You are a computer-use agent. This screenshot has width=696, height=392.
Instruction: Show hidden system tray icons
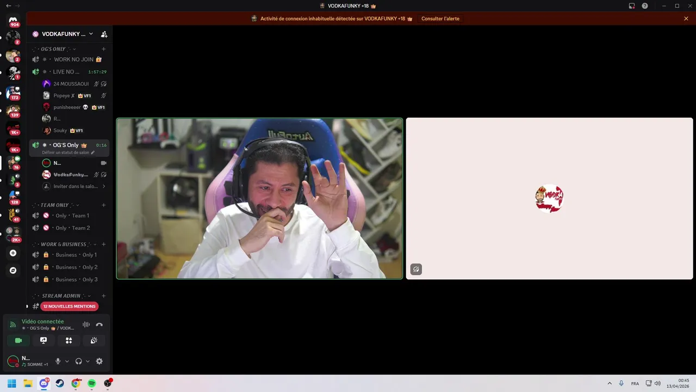pyautogui.click(x=610, y=383)
